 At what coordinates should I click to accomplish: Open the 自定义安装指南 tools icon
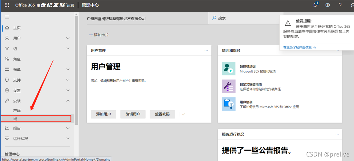click(x=228, y=86)
